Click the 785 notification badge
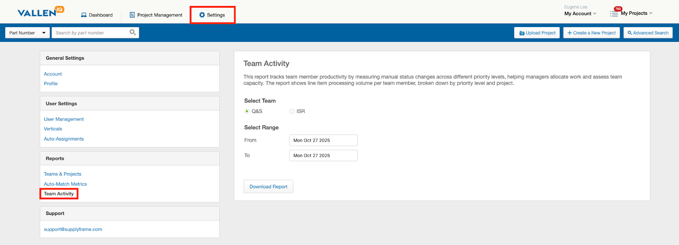 point(618,9)
